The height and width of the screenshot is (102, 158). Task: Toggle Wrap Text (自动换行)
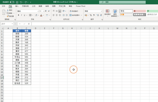tap(74, 11)
